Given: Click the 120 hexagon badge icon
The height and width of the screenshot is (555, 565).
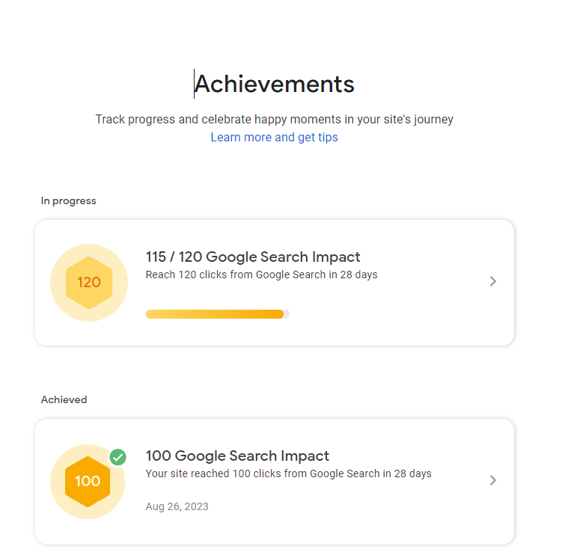Looking at the screenshot, I should click(x=89, y=283).
